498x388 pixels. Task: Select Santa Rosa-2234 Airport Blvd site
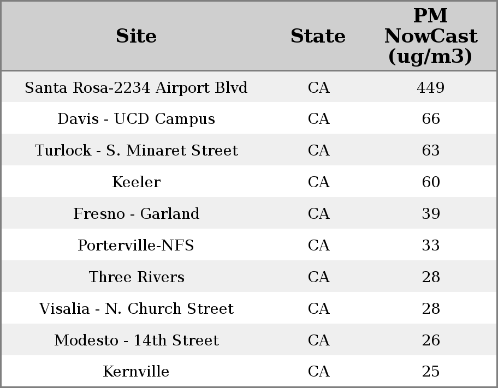136,87
